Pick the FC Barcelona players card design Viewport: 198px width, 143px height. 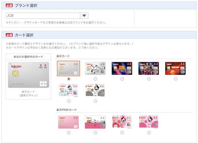pyautogui.click(x=149, y=68)
